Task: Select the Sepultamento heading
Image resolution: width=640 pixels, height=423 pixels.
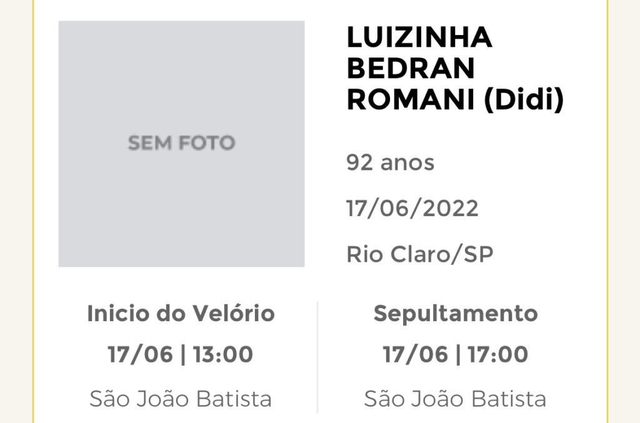Action: coord(456,314)
